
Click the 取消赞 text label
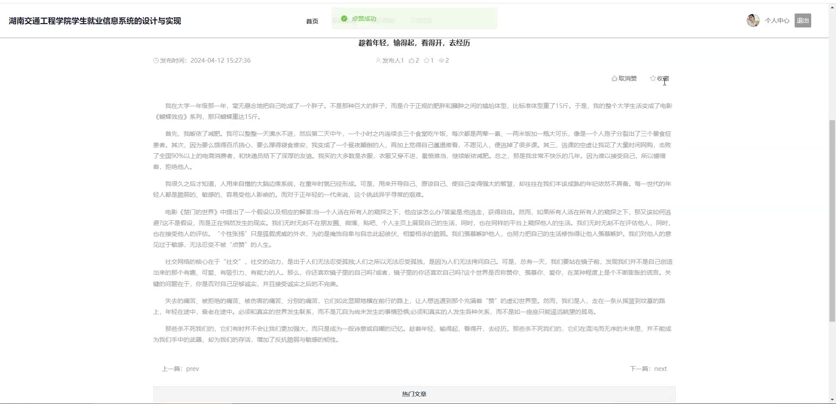627,78
